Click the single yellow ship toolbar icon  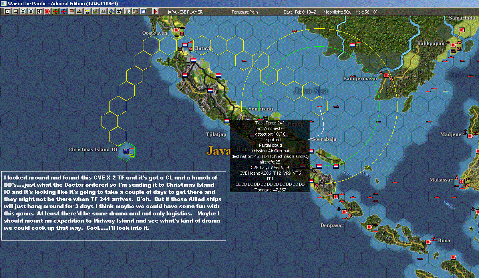pos(80,12)
